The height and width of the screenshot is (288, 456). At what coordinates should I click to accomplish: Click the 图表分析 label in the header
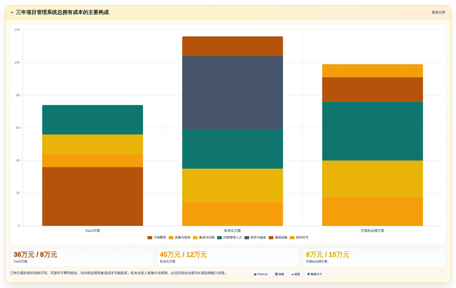pyautogui.click(x=438, y=12)
